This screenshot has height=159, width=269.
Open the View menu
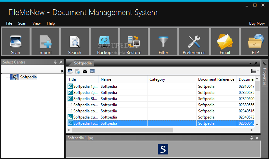click(36, 23)
